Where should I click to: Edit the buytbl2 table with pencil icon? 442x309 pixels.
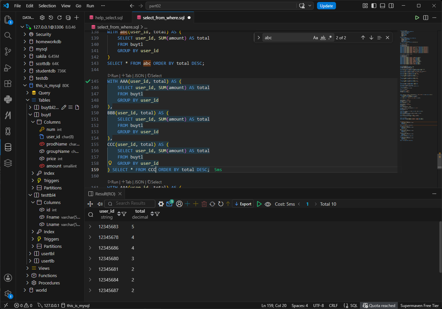coord(64,107)
